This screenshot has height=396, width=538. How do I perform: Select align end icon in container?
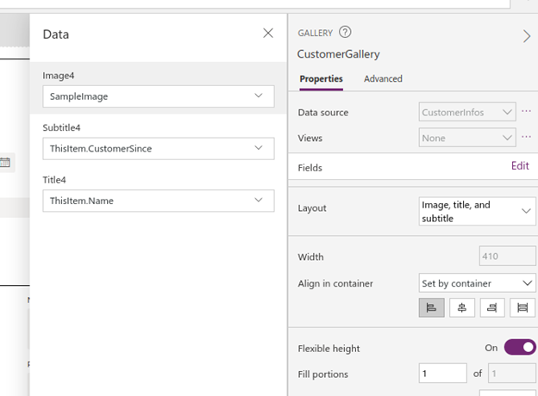click(x=492, y=307)
